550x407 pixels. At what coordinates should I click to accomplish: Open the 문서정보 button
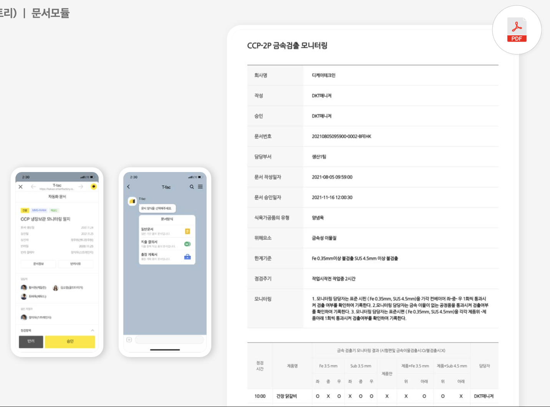coord(38,264)
